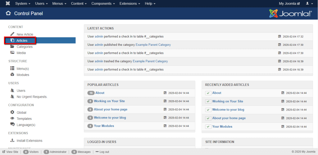Click admin link in the 17:32 action row
This screenshot has width=318, height=155.
[x=99, y=36]
